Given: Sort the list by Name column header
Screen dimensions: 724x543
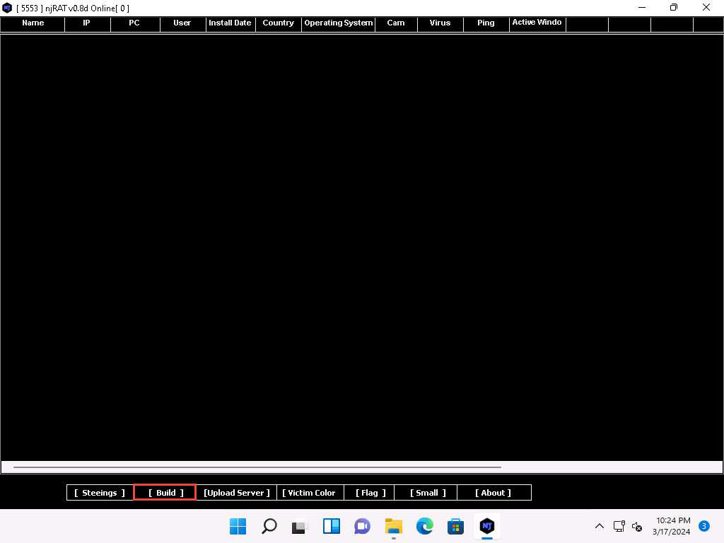Looking at the screenshot, I should tap(33, 23).
